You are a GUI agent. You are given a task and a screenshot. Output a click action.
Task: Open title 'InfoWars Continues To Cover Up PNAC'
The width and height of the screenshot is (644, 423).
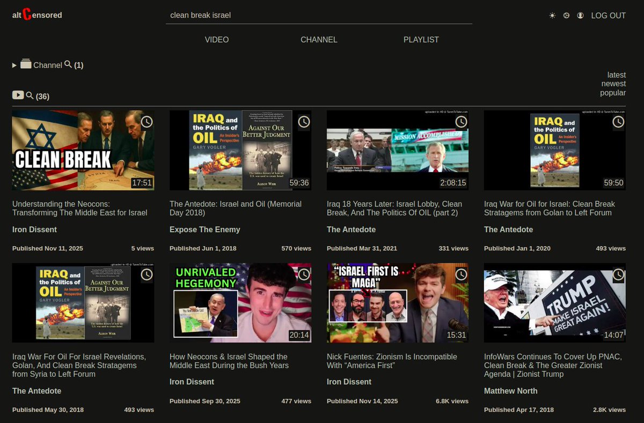click(553, 365)
